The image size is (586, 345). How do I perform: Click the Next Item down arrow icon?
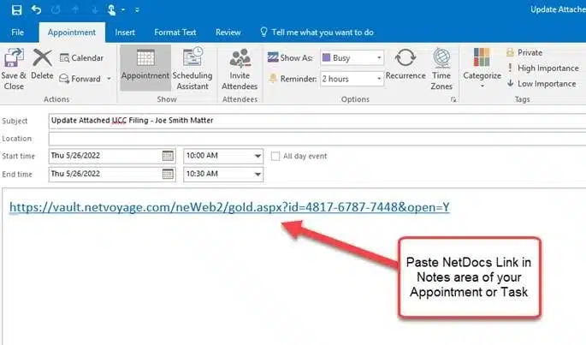95,9
